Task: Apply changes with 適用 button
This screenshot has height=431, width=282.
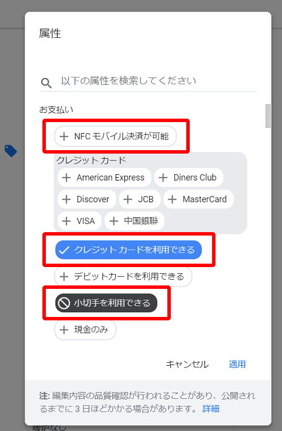Action: click(237, 365)
